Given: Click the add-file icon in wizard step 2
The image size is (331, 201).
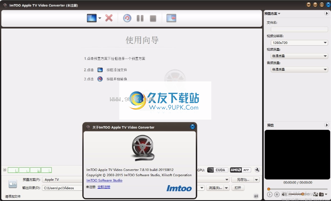Looking at the screenshot, I should tap(100, 70).
